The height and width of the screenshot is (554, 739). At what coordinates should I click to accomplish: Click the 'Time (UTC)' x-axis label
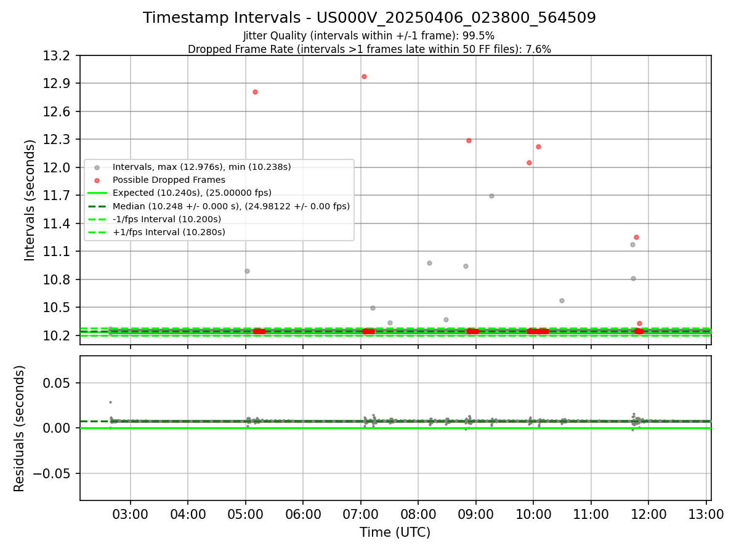395,532
